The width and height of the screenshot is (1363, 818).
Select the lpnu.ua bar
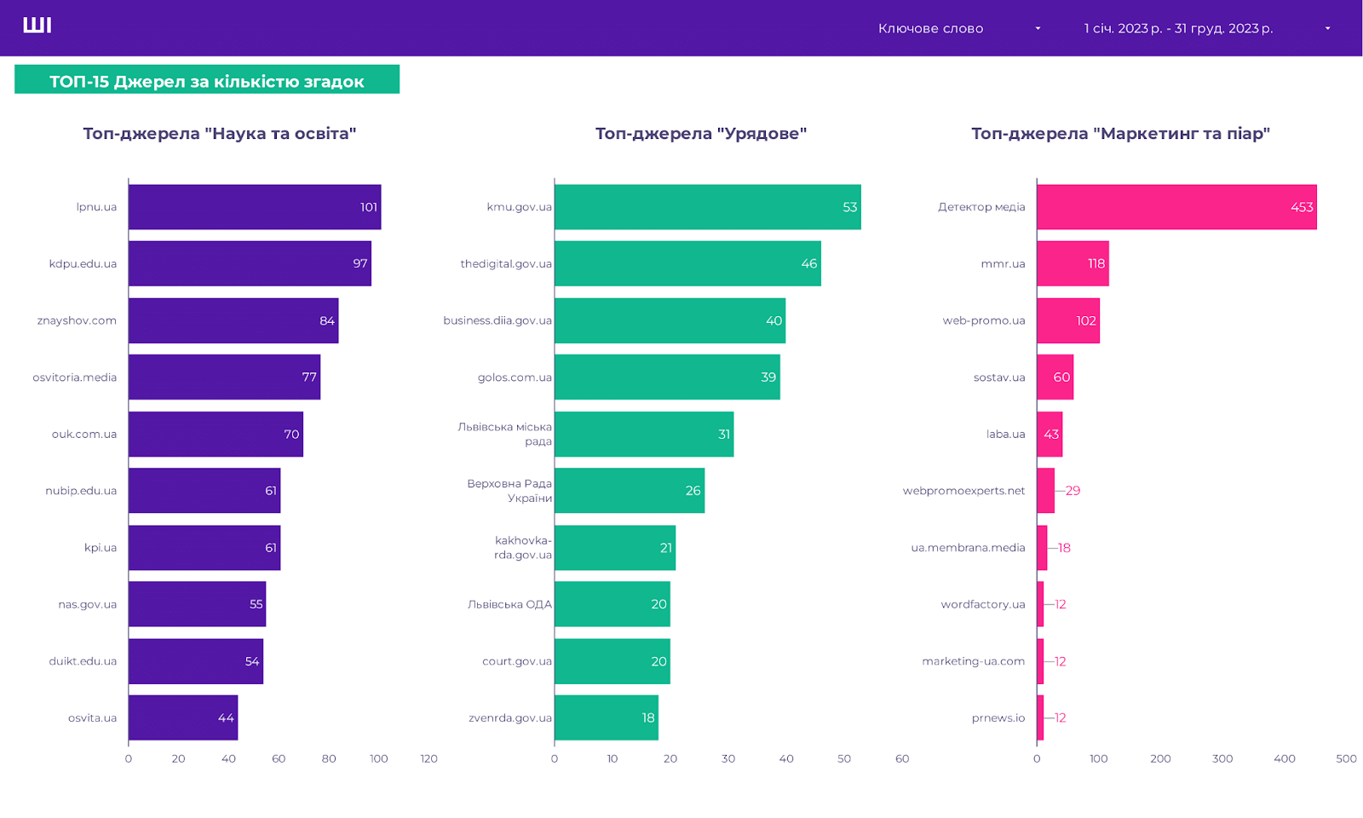click(255, 207)
